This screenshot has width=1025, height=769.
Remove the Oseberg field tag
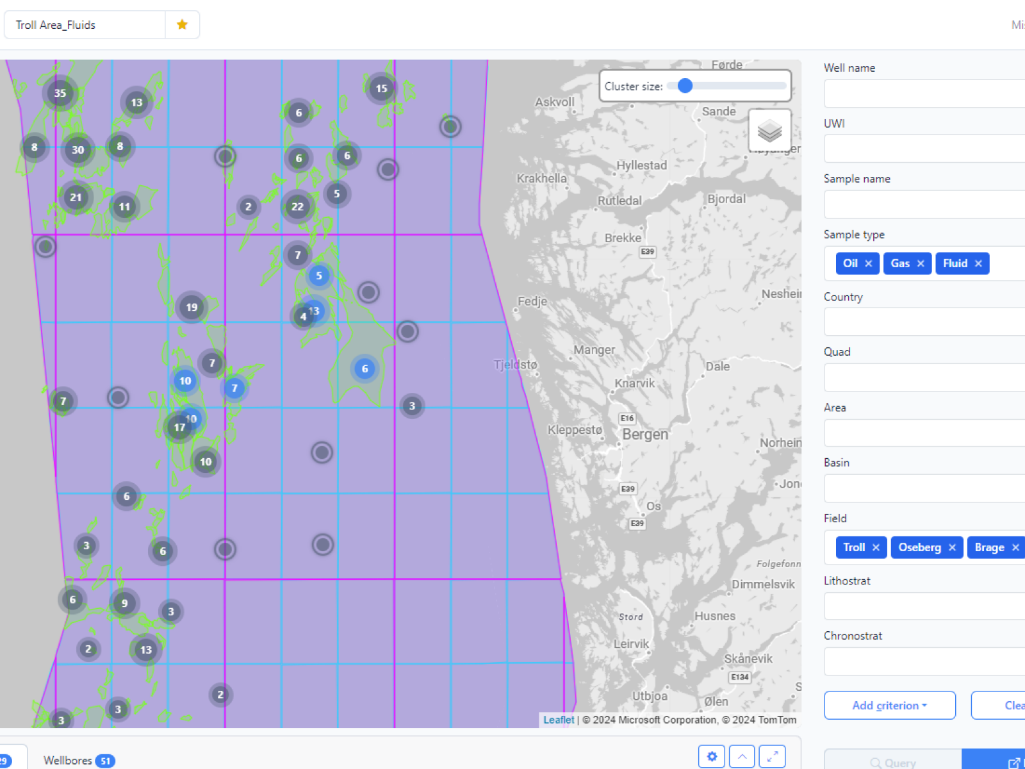pyautogui.click(x=952, y=547)
